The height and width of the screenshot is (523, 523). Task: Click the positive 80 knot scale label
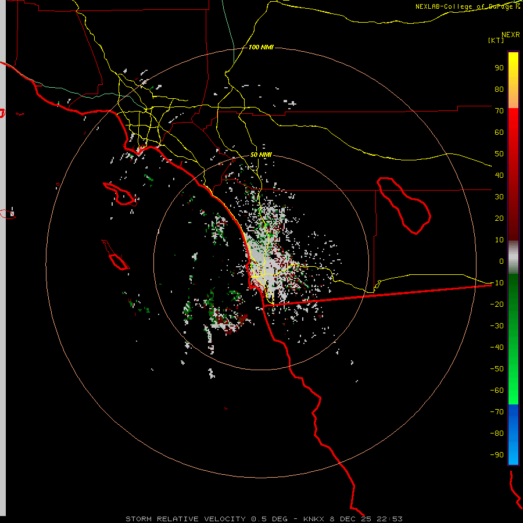pyautogui.click(x=499, y=89)
